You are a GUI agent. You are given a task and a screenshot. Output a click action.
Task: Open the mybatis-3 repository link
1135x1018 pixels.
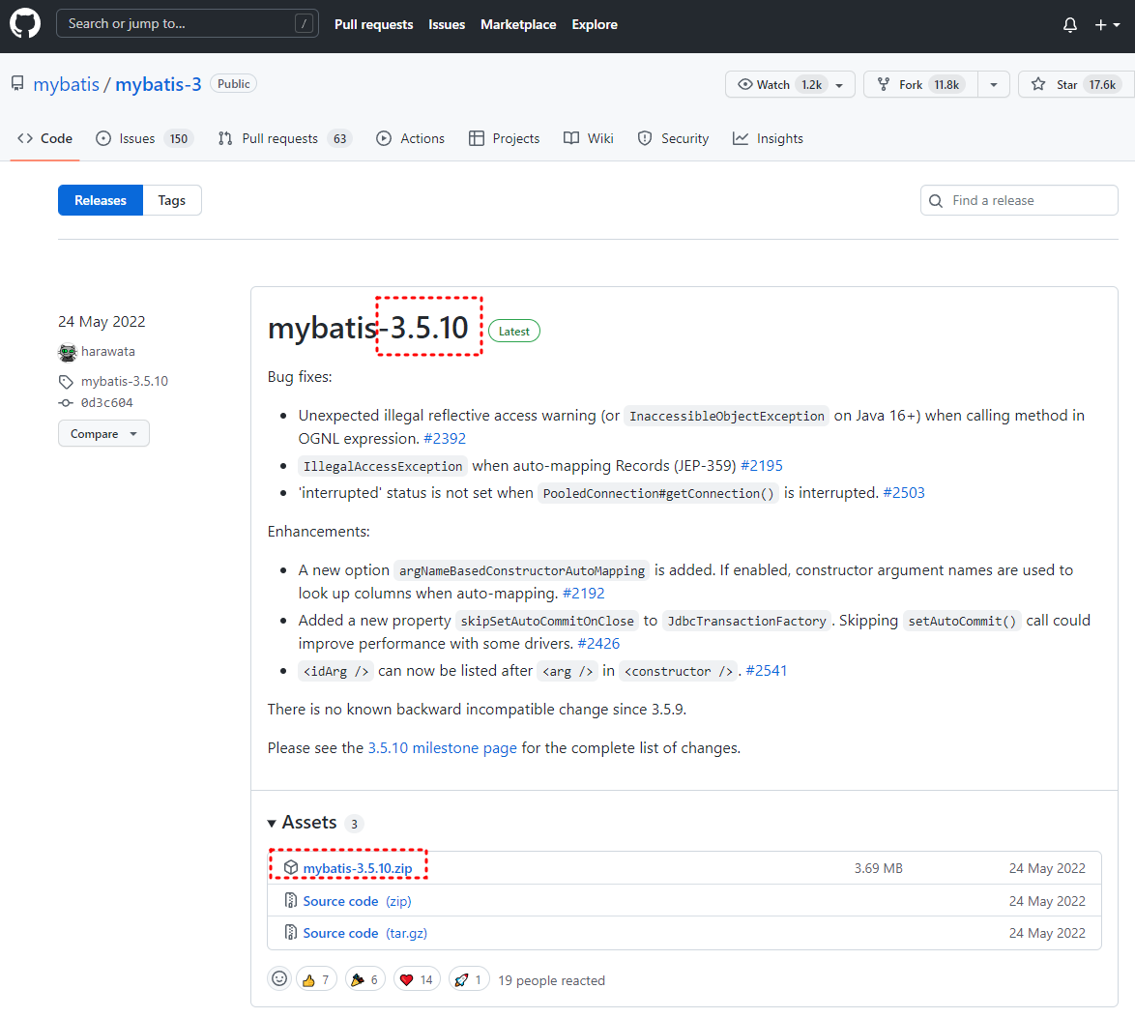coord(158,84)
